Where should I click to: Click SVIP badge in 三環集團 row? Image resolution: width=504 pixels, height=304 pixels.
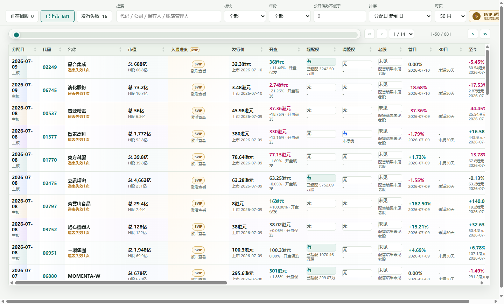point(198,250)
